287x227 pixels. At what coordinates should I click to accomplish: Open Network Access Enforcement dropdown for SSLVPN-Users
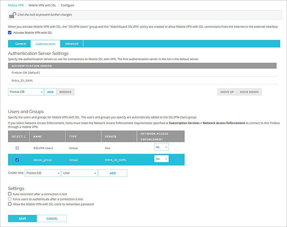[x=161, y=147]
